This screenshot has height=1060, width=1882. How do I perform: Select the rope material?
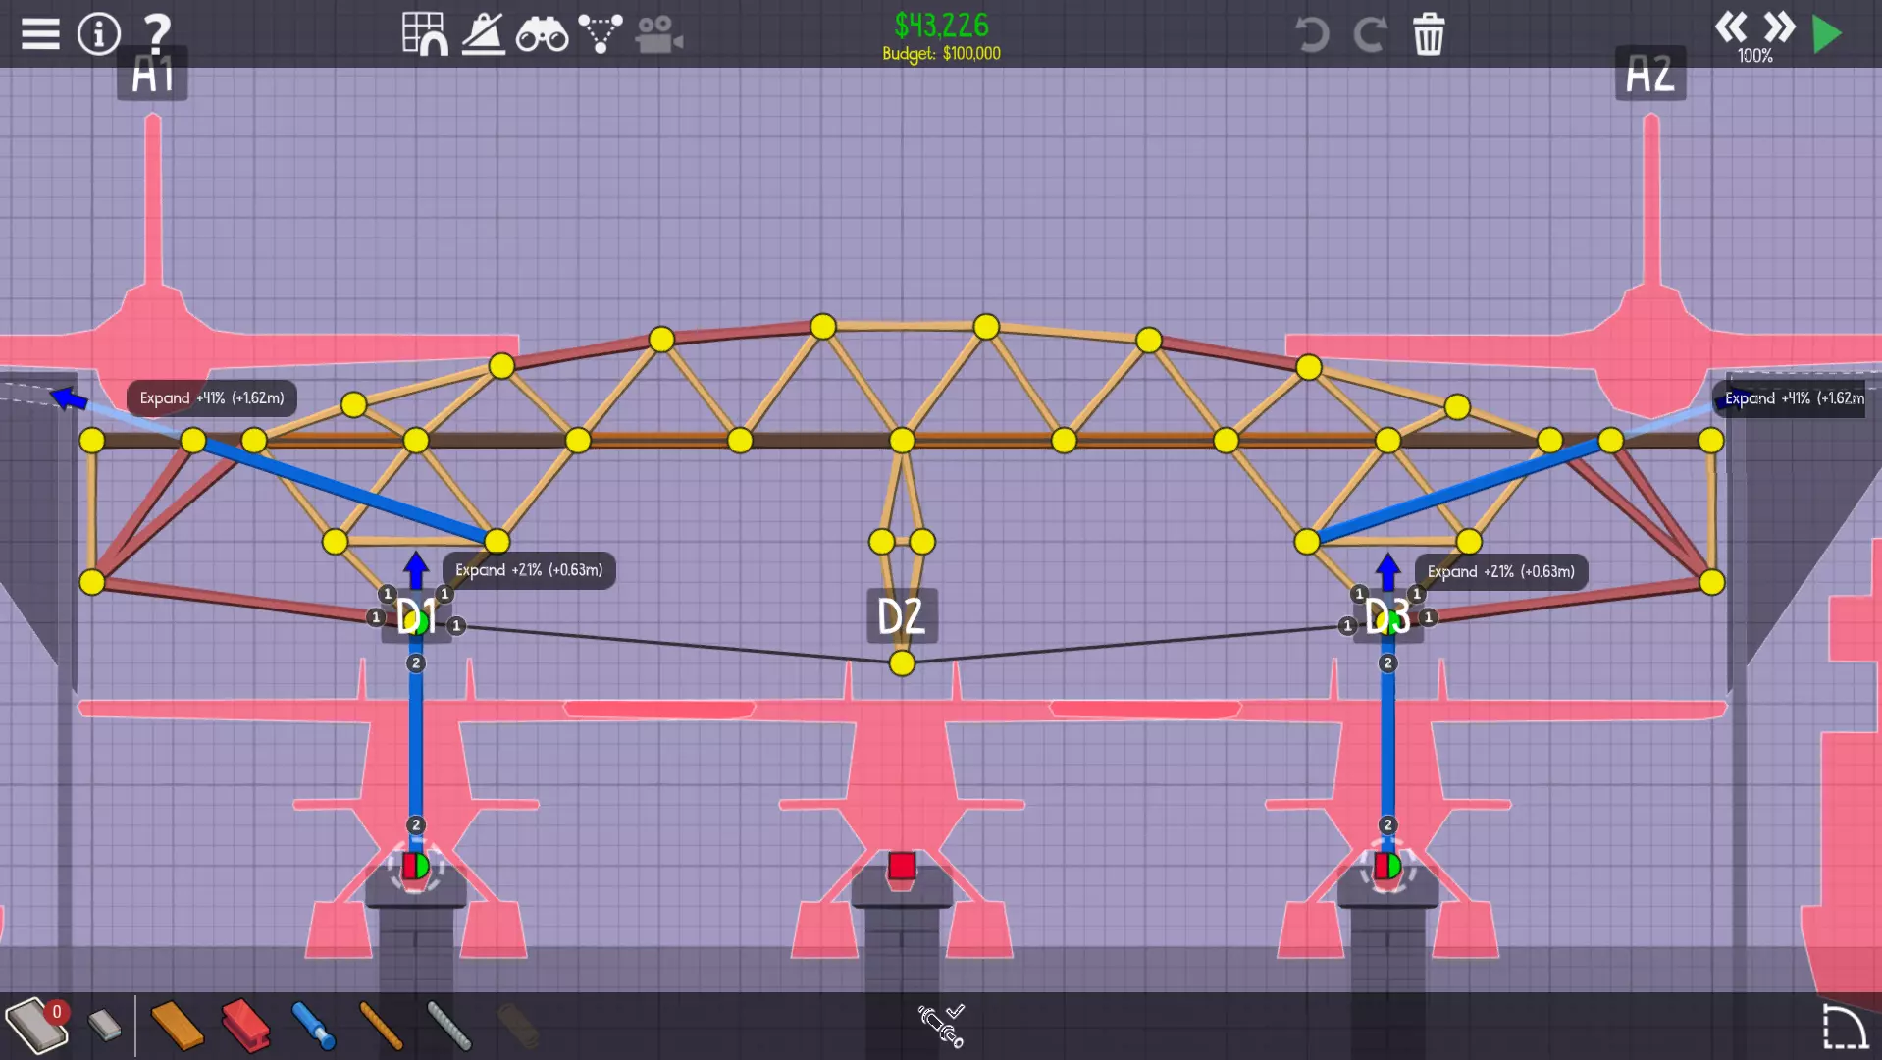point(381,1026)
